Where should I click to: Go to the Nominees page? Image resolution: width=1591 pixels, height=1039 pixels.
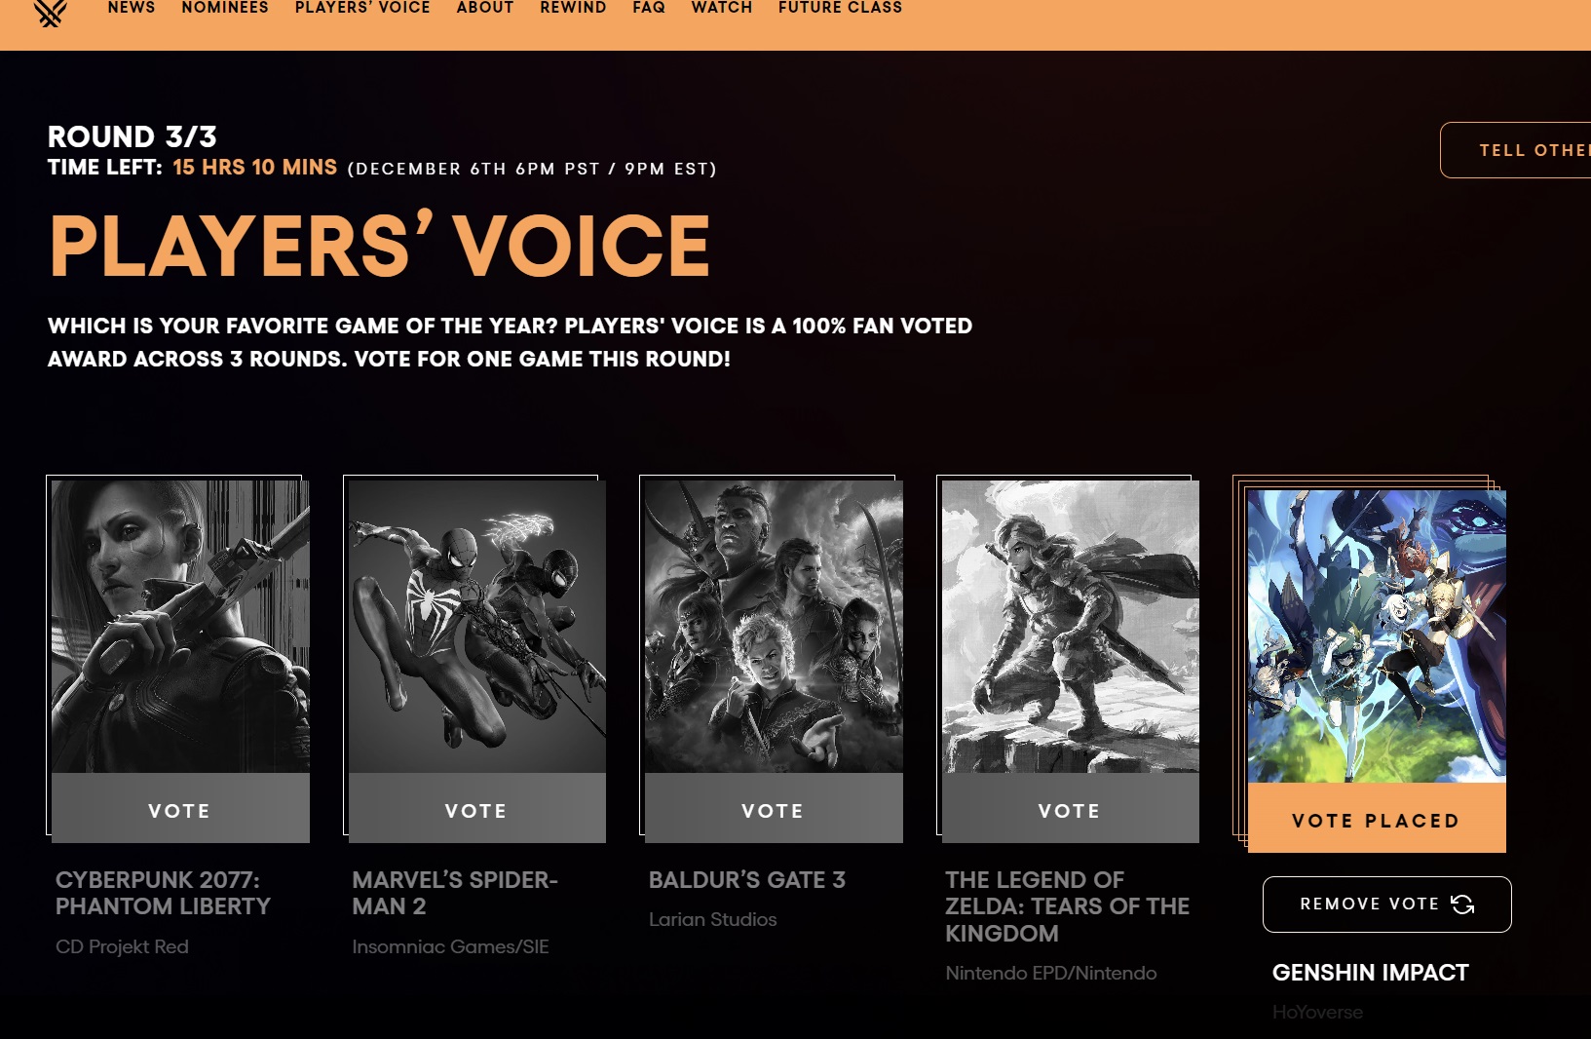point(225,8)
